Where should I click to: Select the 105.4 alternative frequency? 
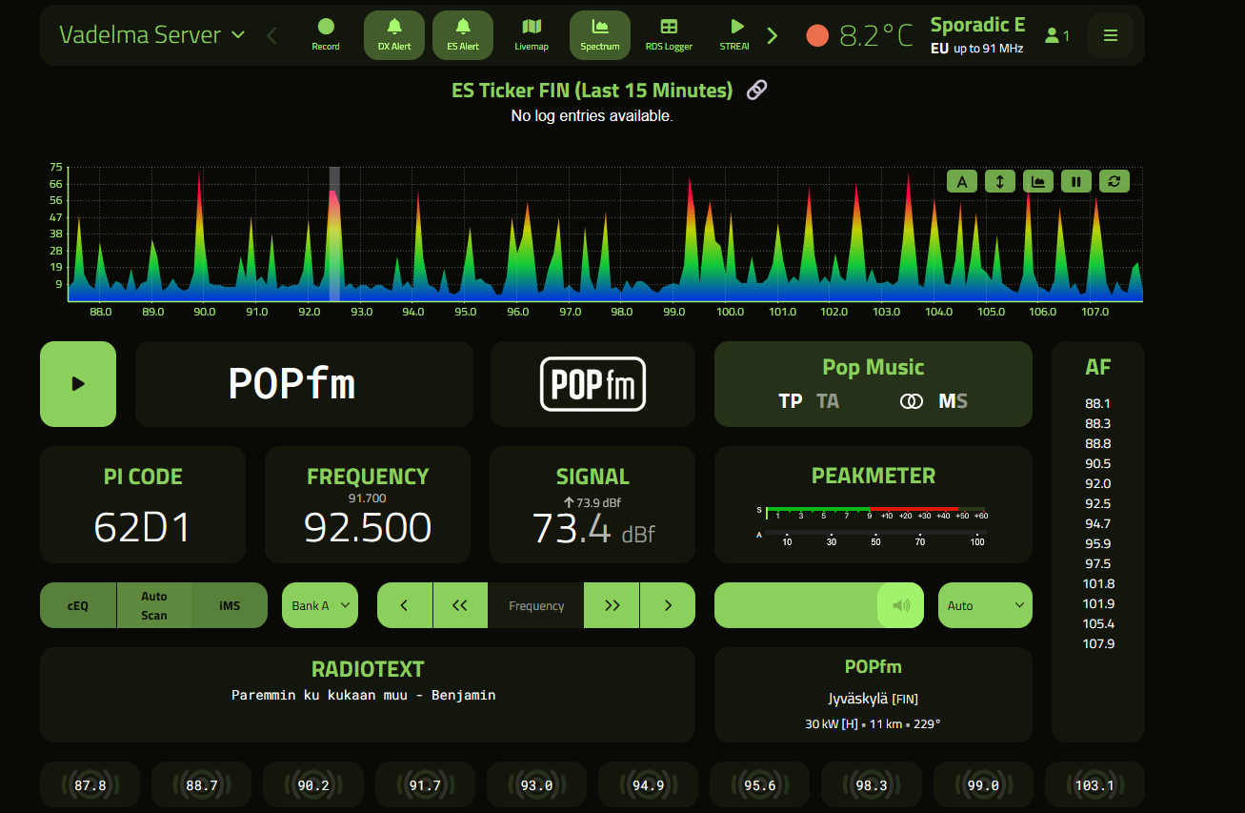1097,623
